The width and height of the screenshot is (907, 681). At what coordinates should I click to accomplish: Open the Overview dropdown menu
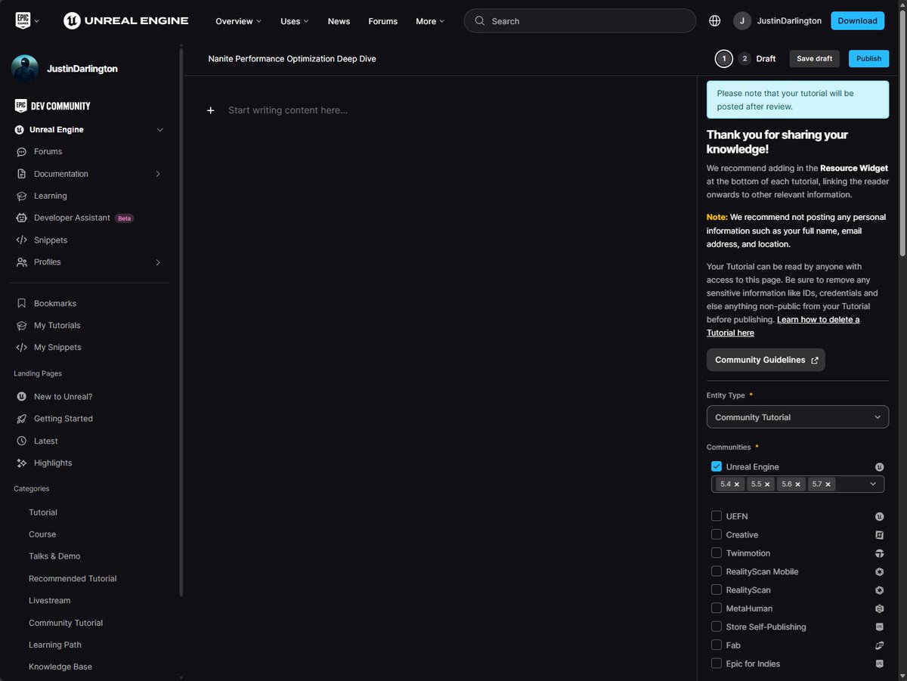[x=238, y=21]
